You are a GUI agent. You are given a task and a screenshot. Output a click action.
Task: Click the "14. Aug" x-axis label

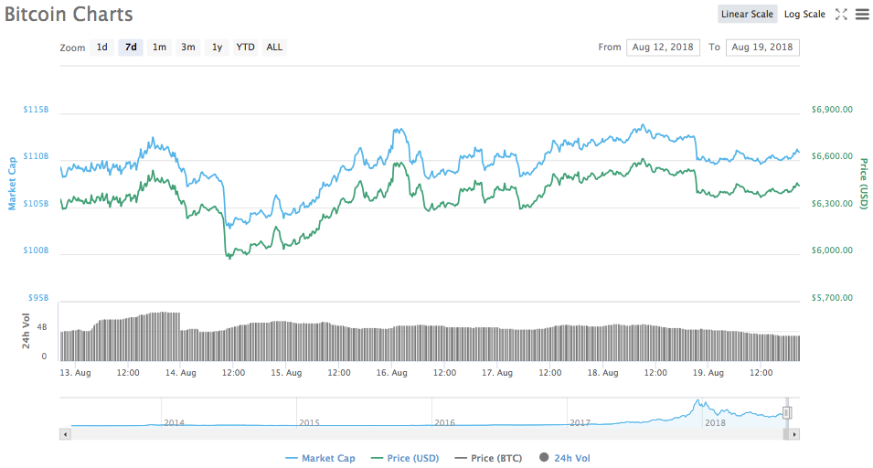tap(180, 373)
